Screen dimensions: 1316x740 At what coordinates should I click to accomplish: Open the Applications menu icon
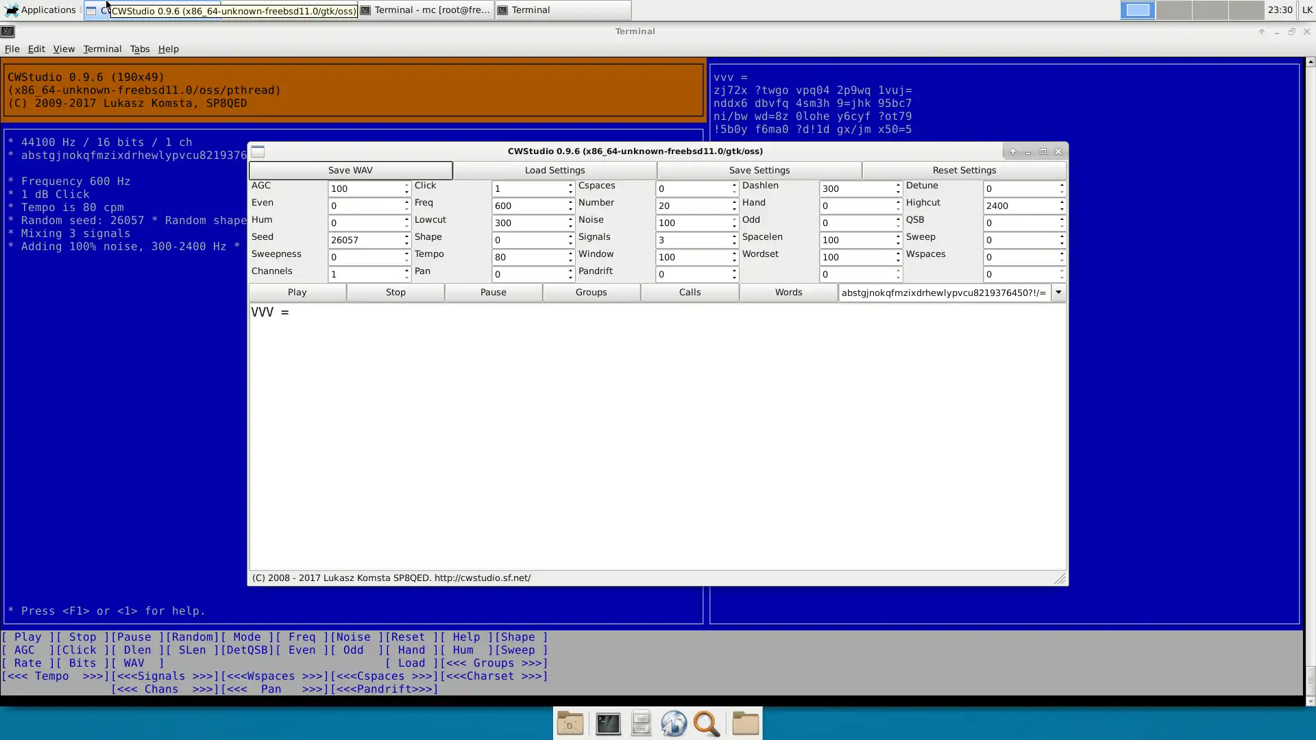(12, 10)
